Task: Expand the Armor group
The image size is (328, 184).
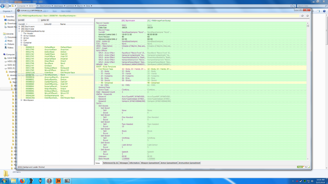Action: [x=21, y=38]
